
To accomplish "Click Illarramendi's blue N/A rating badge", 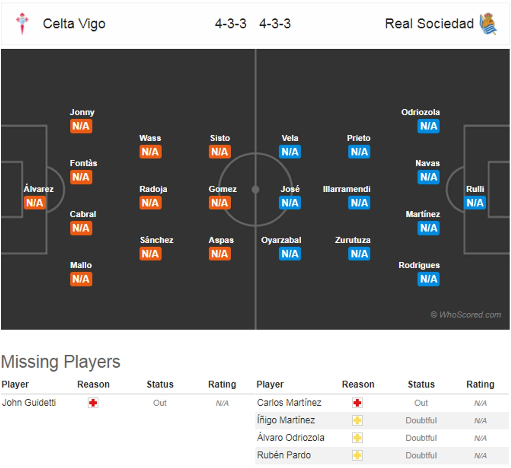I will [x=359, y=203].
